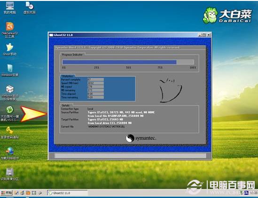Open the virtual CD drive desktop icon

point(30,8)
